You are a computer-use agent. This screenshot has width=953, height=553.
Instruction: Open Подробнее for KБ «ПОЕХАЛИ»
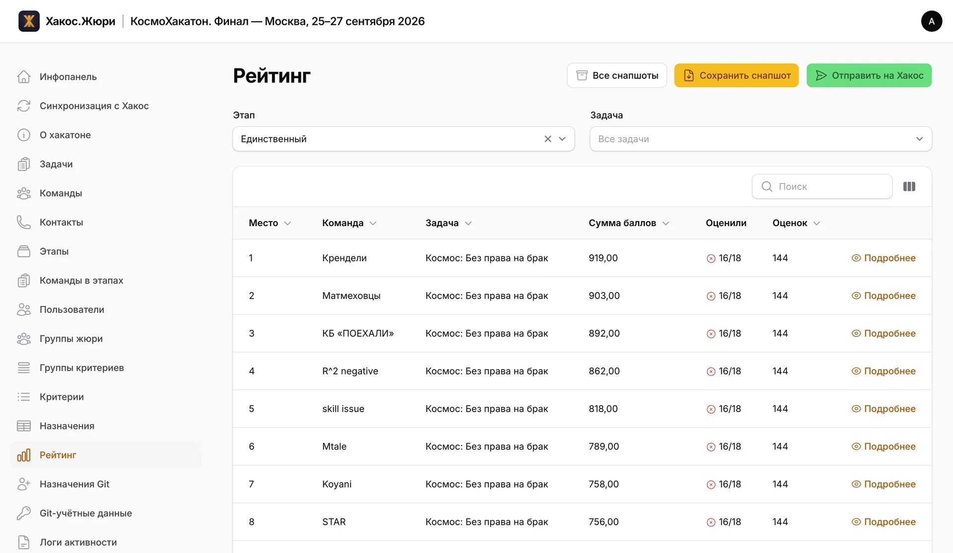pyautogui.click(x=884, y=333)
